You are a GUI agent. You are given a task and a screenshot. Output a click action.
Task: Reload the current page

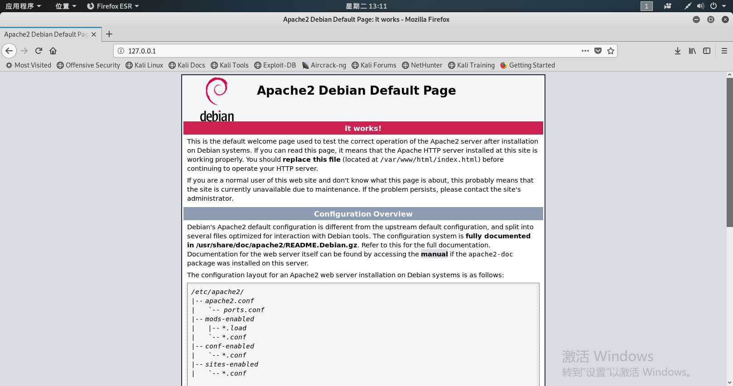(x=39, y=51)
